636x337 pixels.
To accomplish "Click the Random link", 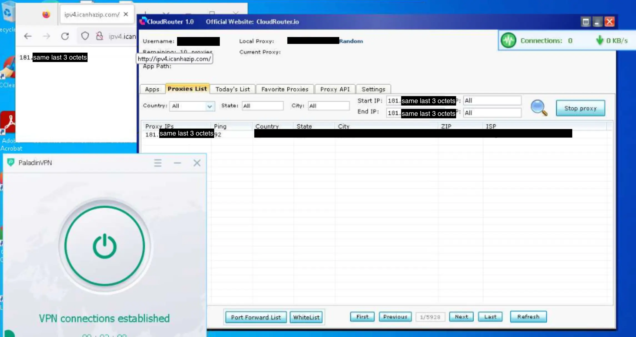I will click(x=351, y=41).
